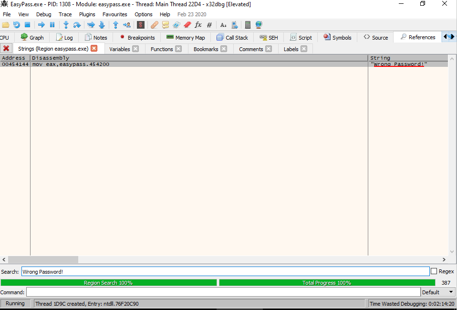Switch to the Log tab
The width and height of the screenshot is (457, 310).
[64, 37]
